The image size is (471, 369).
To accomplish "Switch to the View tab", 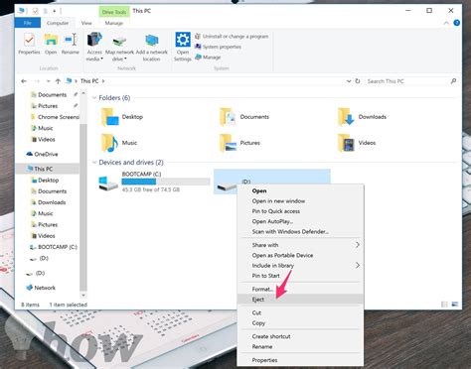I will 86,23.
